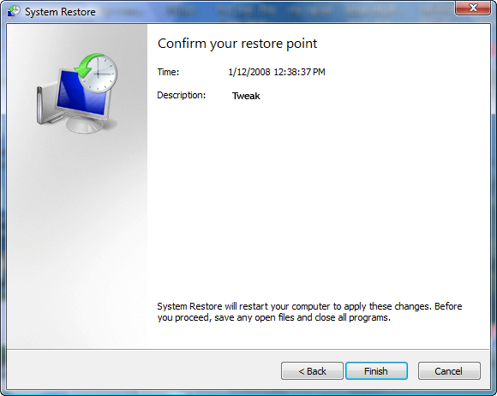Click the "Description:" label

[x=182, y=95]
